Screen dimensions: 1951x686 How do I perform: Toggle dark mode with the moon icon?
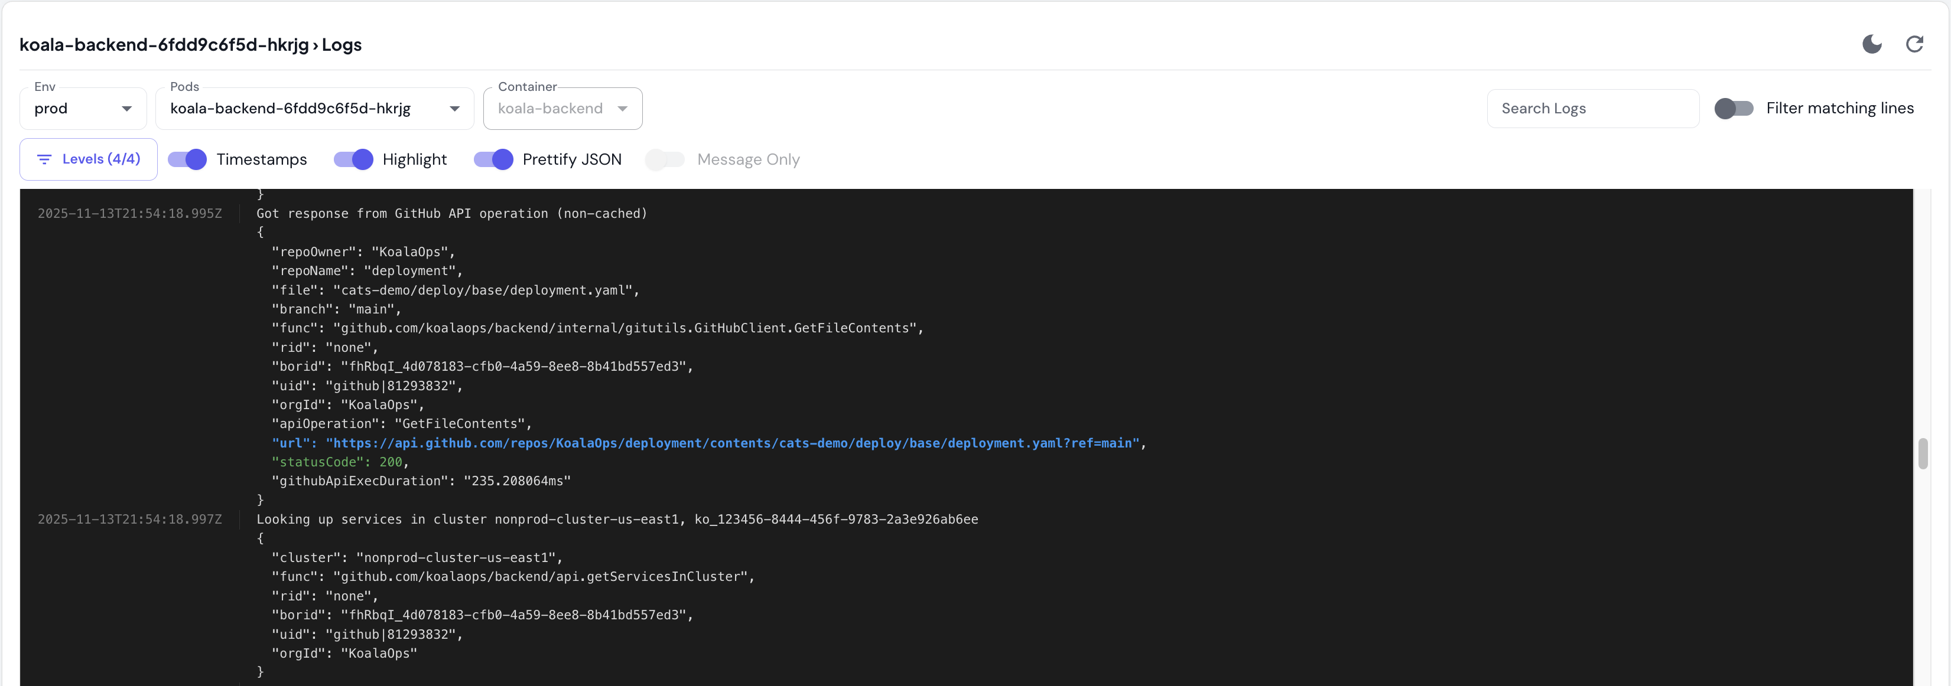click(x=1871, y=44)
